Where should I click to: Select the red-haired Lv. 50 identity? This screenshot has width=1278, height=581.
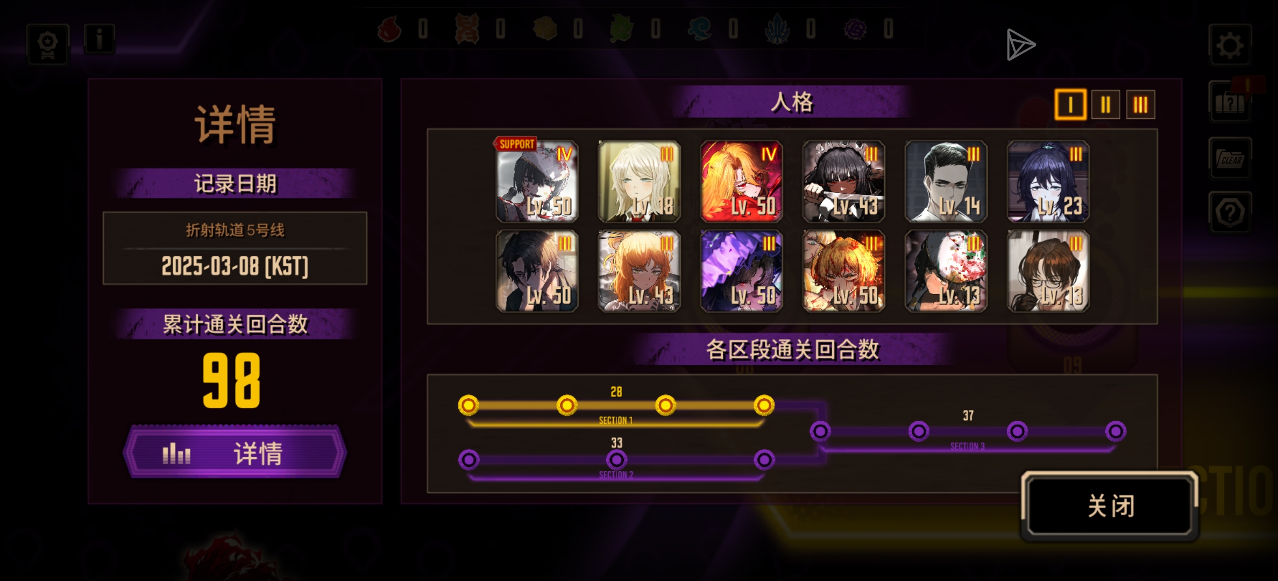pos(741,181)
